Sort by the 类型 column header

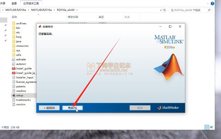coord(101,17)
